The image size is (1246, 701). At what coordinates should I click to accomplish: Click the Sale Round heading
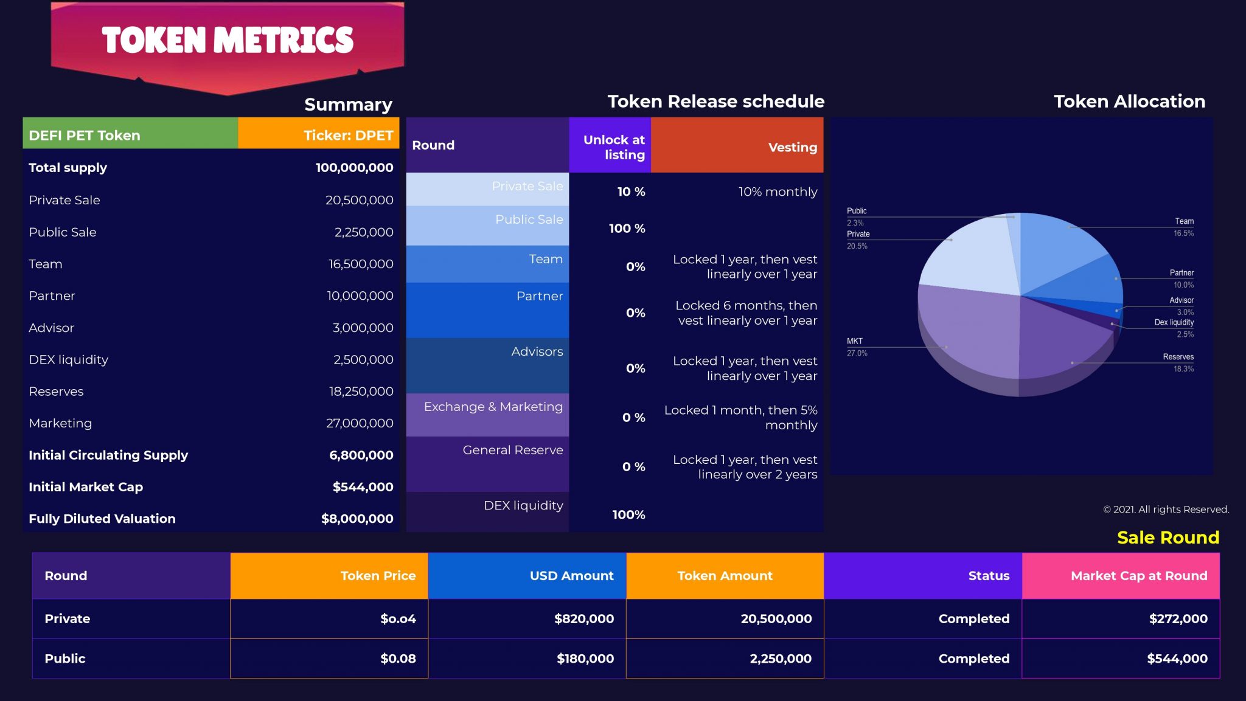(1168, 537)
